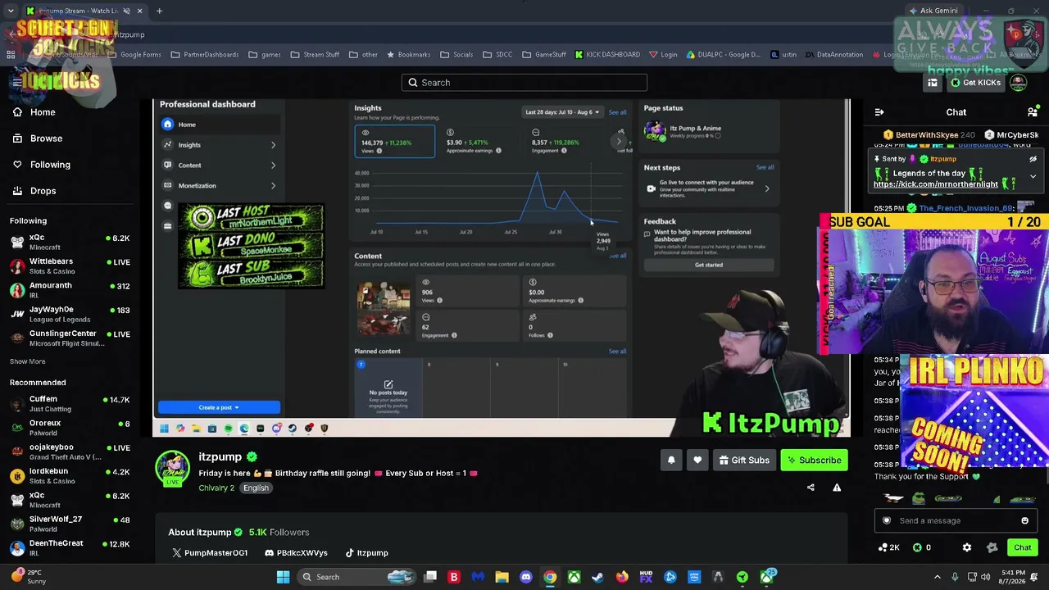Report the stream using warning icon
This screenshot has width=1049, height=590.
[x=837, y=488]
